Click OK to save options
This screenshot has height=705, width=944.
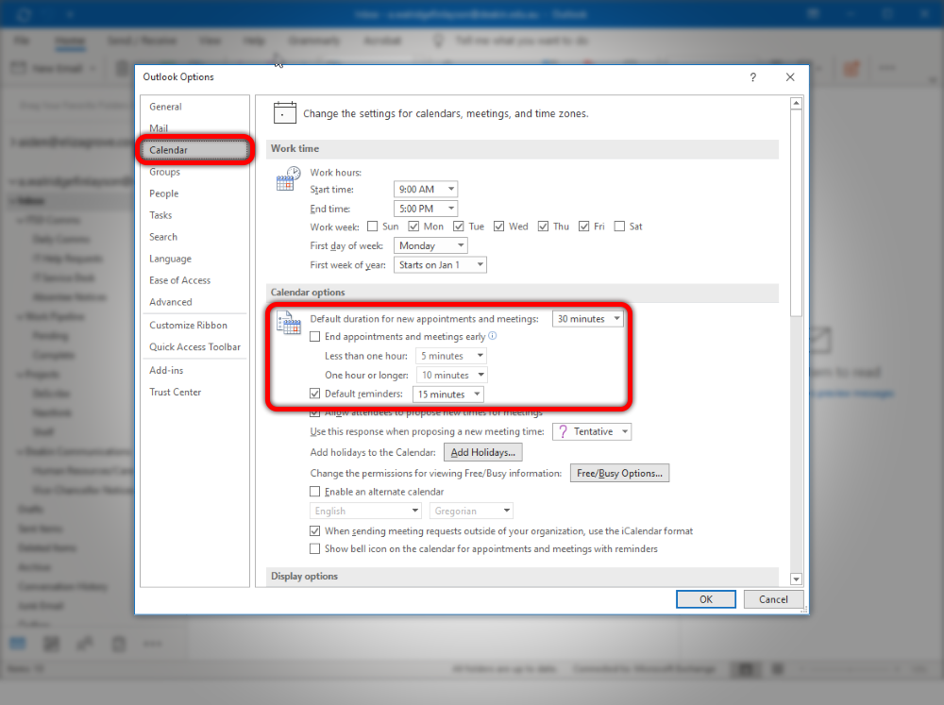point(705,599)
